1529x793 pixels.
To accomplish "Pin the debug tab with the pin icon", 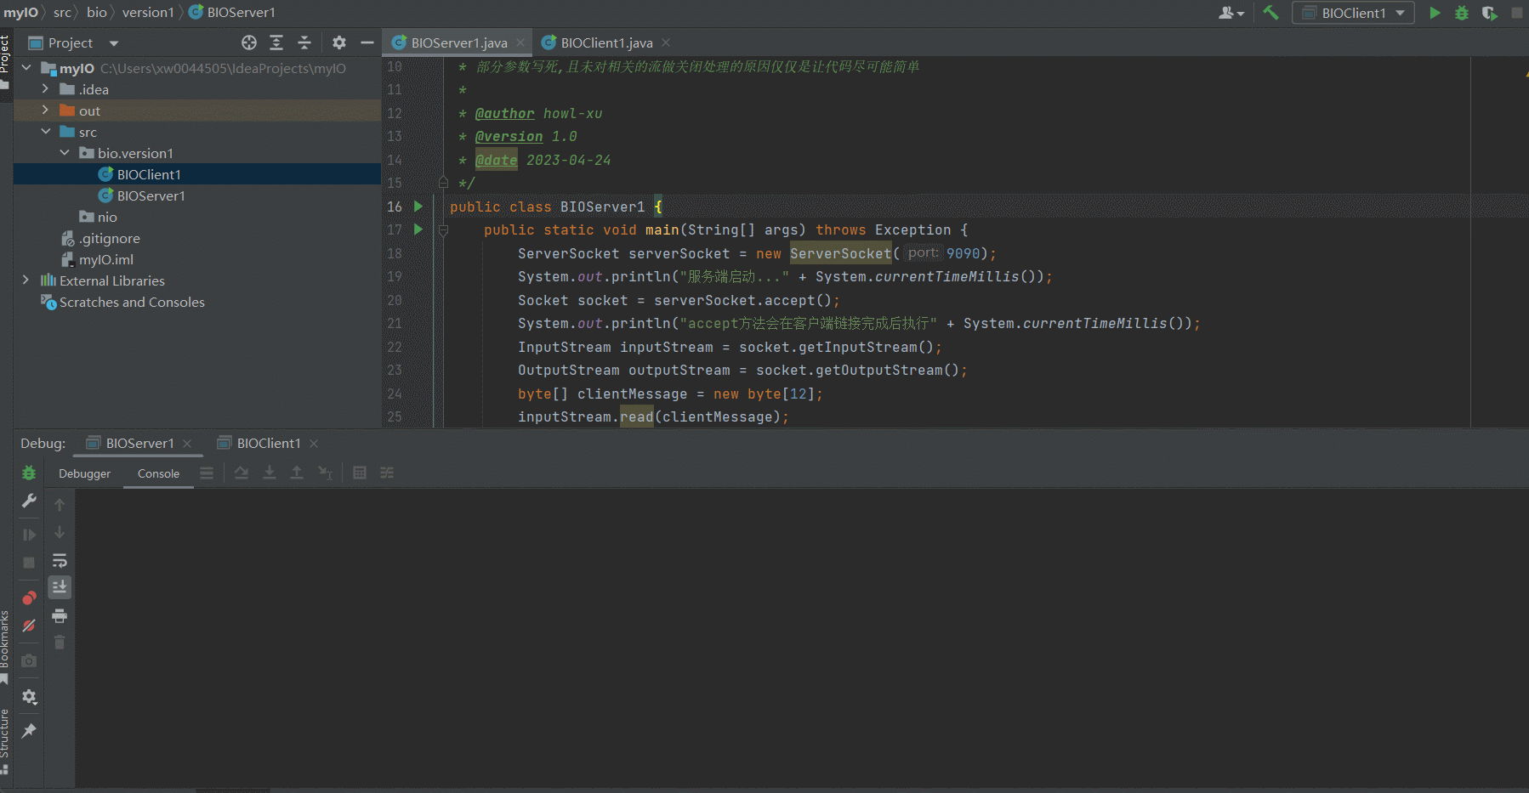I will coord(29,731).
